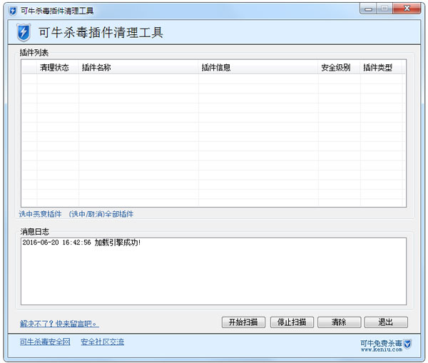Open the 安全社区交流 link

(102, 342)
